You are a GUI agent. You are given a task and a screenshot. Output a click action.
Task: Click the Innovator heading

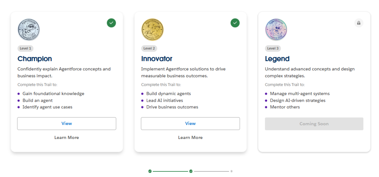pos(157,59)
